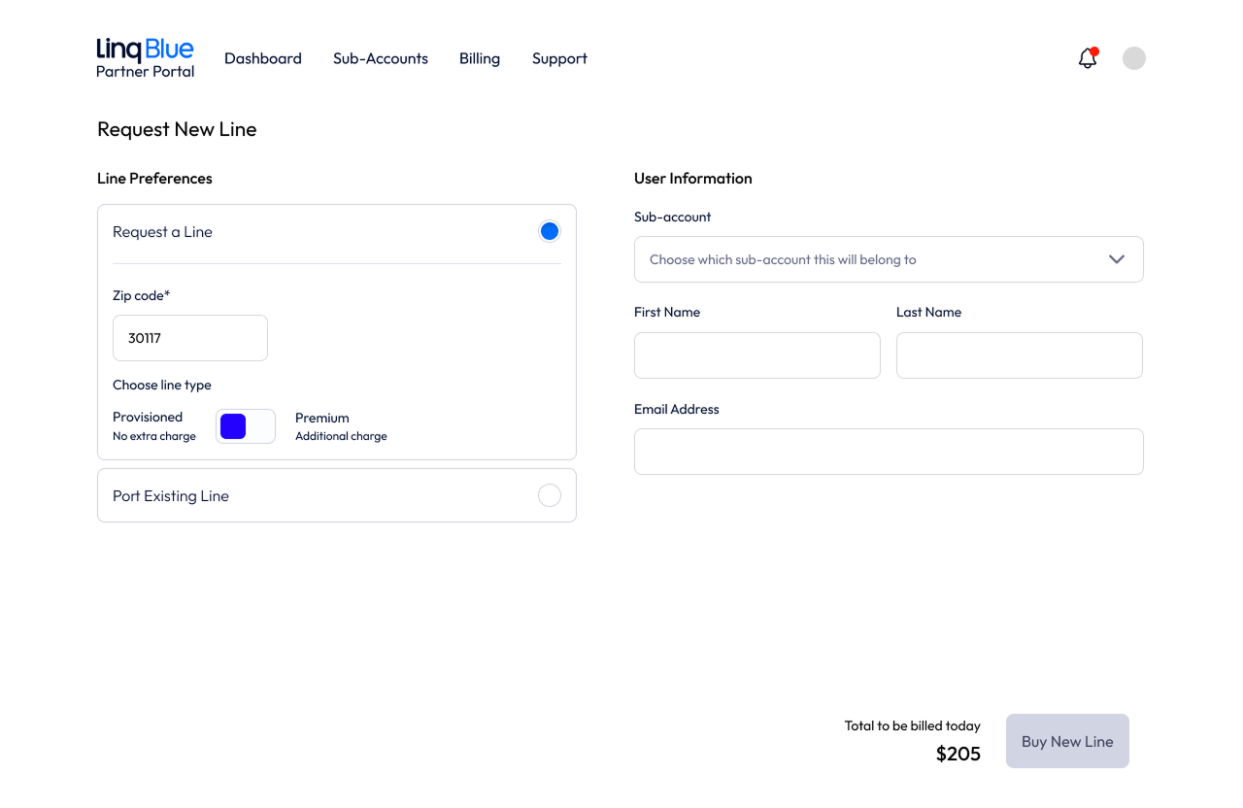Screen dimensions: 1243x808
Task: Click the 'Total to be billed today' text
Action: click(x=913, y=725)
